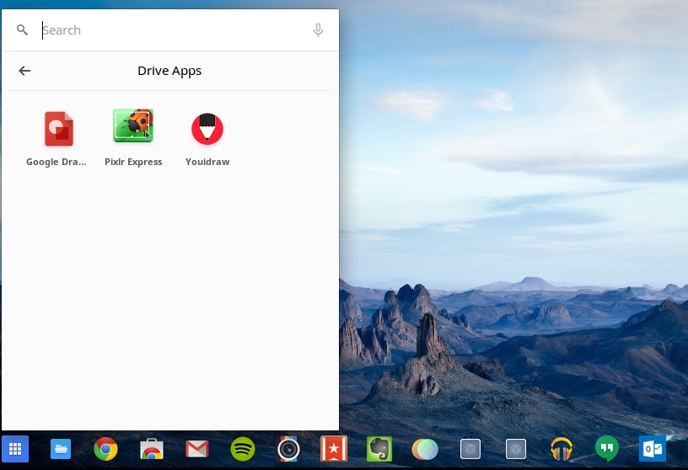Launch Spotify from the shelf
This screenshot has width=688, height=470.
click(243, 449)
